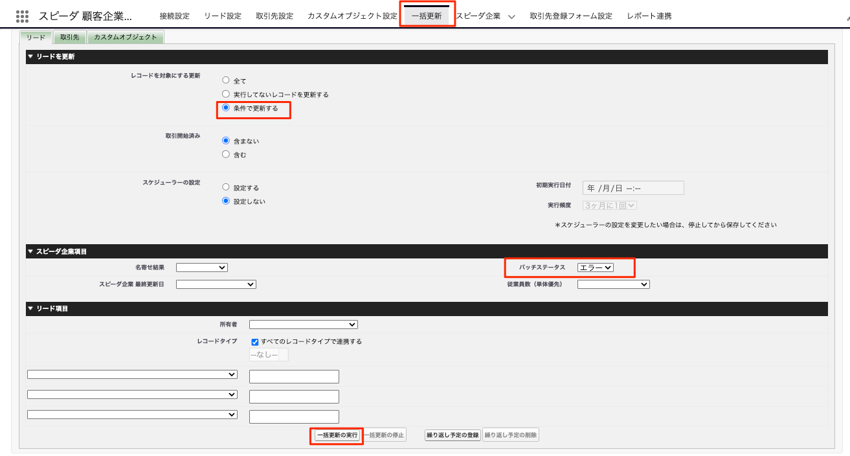Click the 繰り返し予定の登録 button
The width and height of the screenshot is (850, 456).
click(453, 435)
